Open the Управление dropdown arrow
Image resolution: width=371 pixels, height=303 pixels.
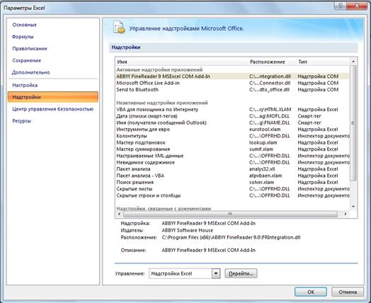pos(216,273)
